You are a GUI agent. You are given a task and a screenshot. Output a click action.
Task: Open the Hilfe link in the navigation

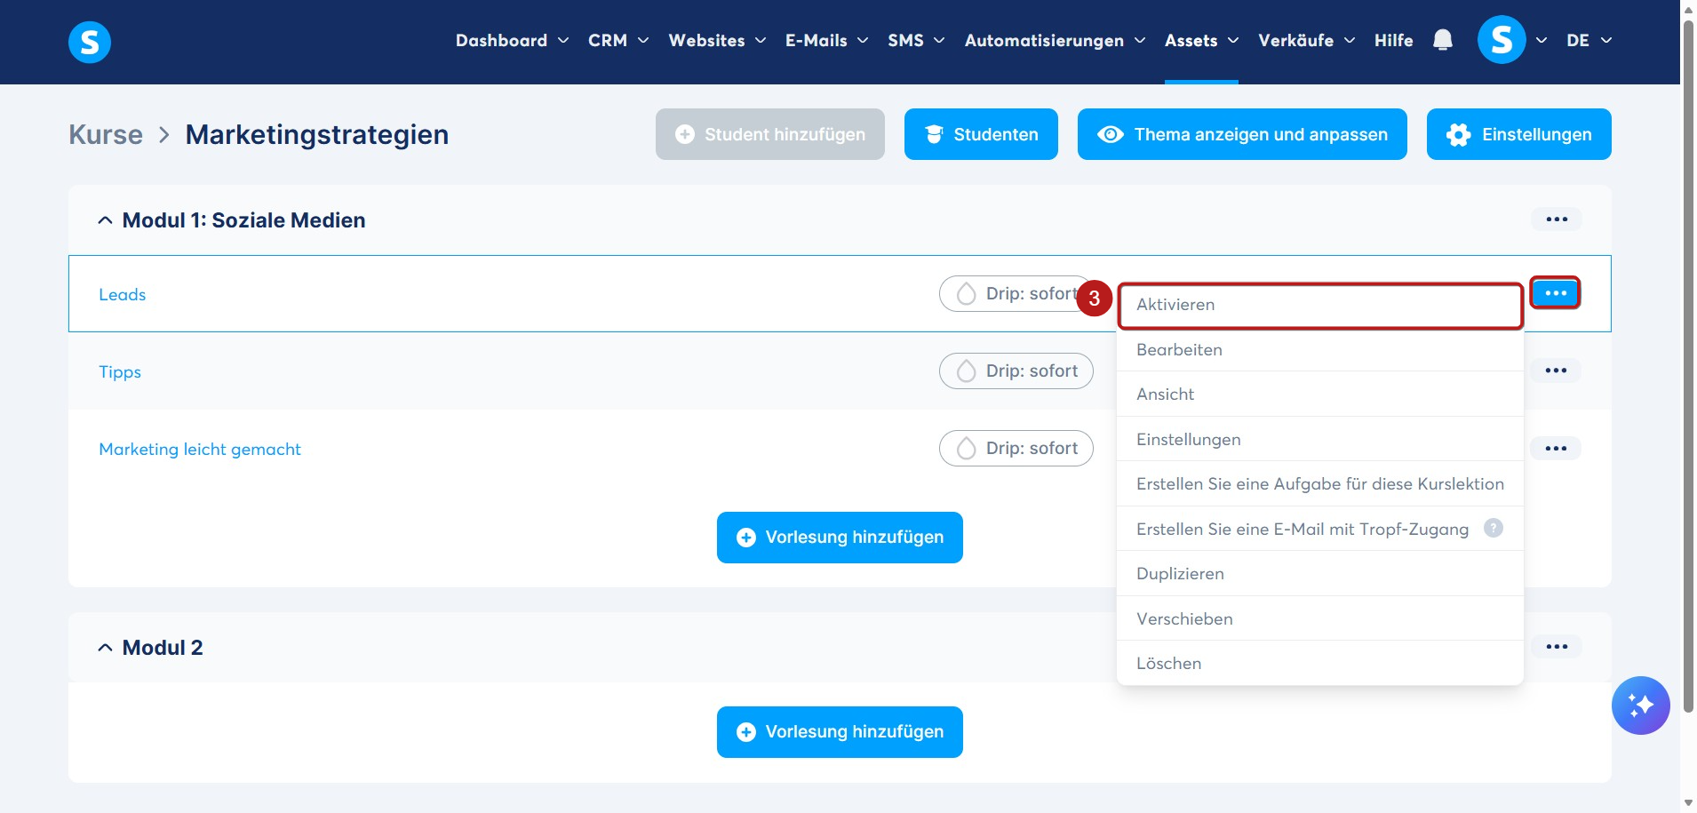point(1393,41)
